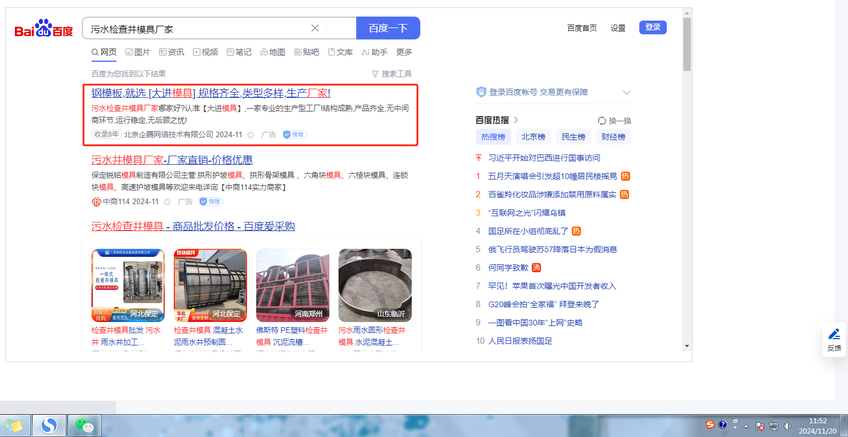The image size is (848, 437).
Task: Click the Sogou input method tray icon
Action: pyautogui.click(x=710, y=425)
